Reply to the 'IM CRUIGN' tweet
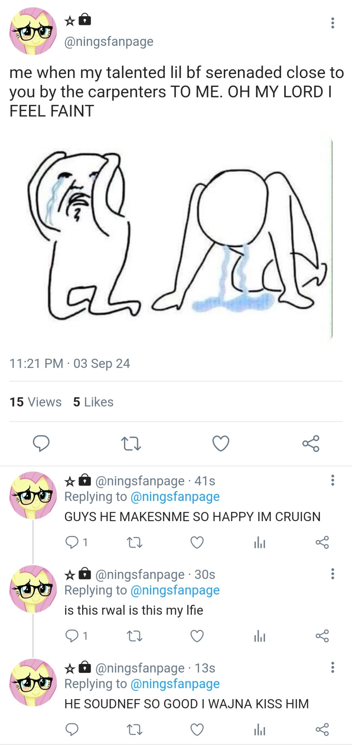 coord(72,542)
